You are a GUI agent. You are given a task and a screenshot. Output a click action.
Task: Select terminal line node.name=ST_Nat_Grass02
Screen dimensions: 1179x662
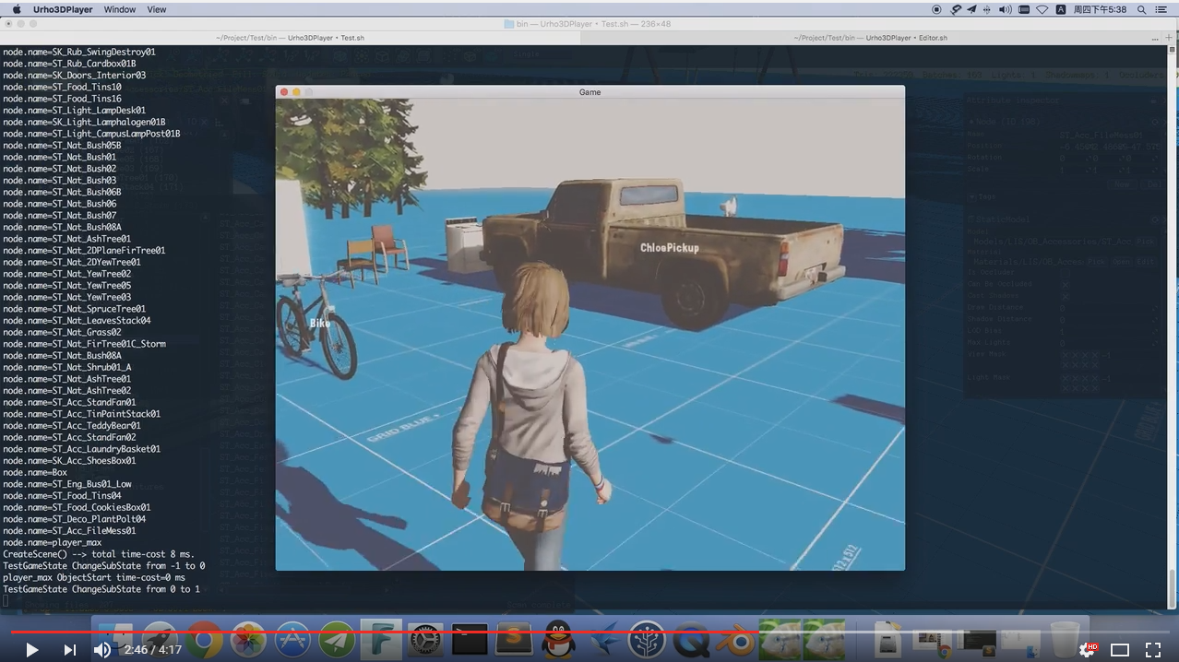62,332
